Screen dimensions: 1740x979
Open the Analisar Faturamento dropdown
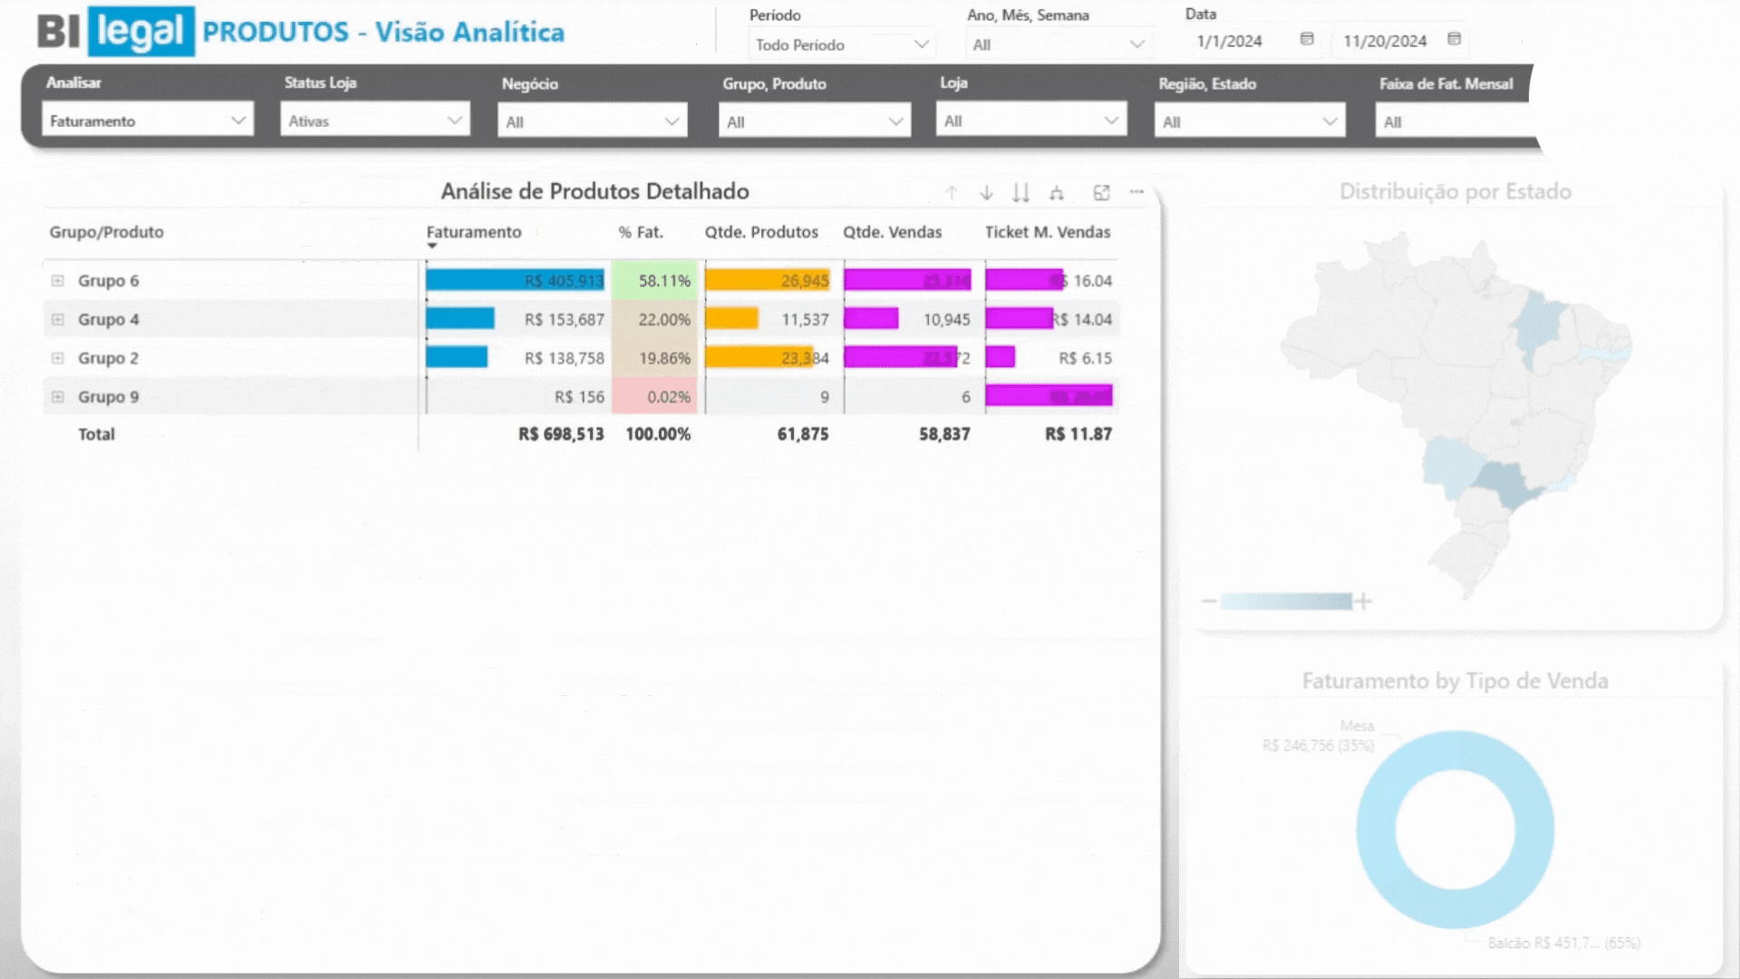[x=148, y=121]
